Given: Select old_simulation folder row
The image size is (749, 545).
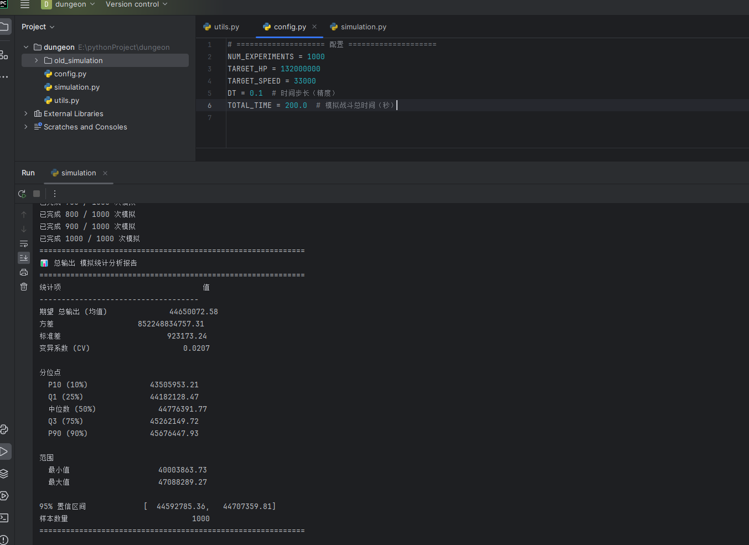Looking at the screenshot, I should (105, 60).
